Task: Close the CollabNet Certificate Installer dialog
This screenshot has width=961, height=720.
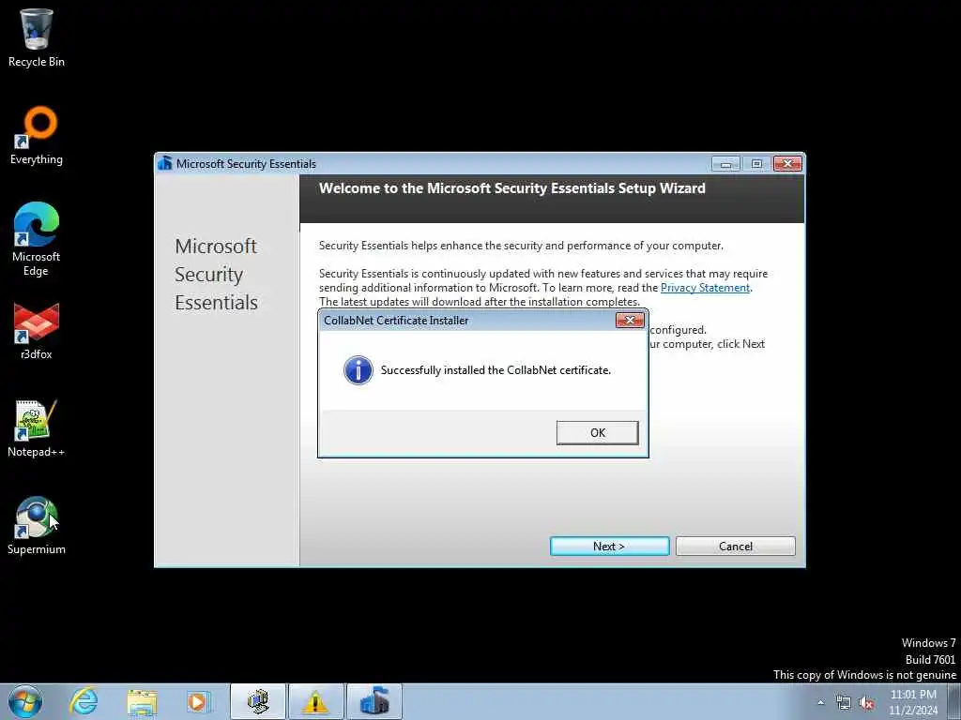Action: 630,321
